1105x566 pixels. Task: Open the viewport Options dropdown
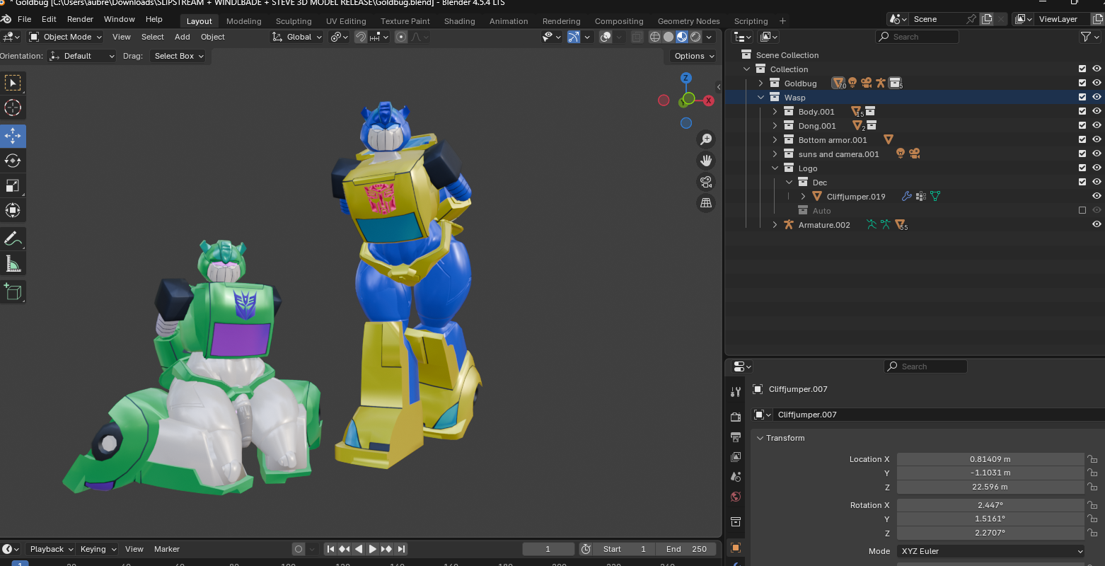pos(693,56)
